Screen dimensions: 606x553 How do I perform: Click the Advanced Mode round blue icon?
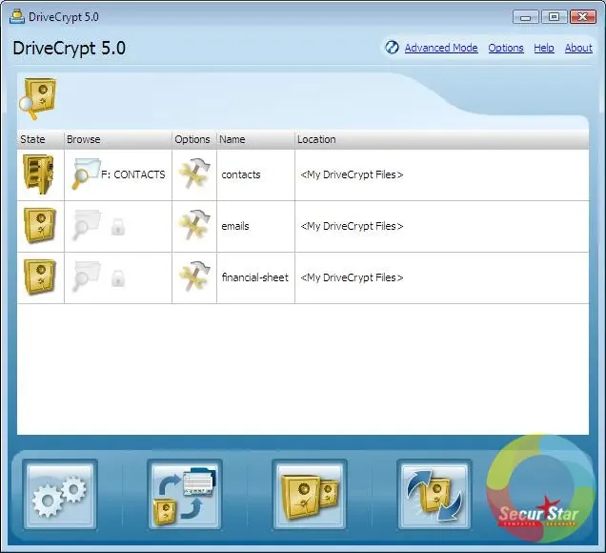click(392, 48)
